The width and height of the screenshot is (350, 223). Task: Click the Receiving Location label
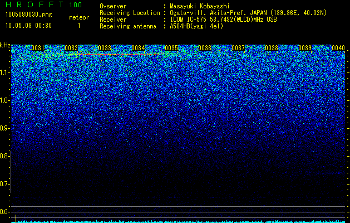point(130,13)
